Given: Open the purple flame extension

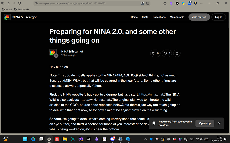Looking at the screenshot, I should click(x=171, y=3).
